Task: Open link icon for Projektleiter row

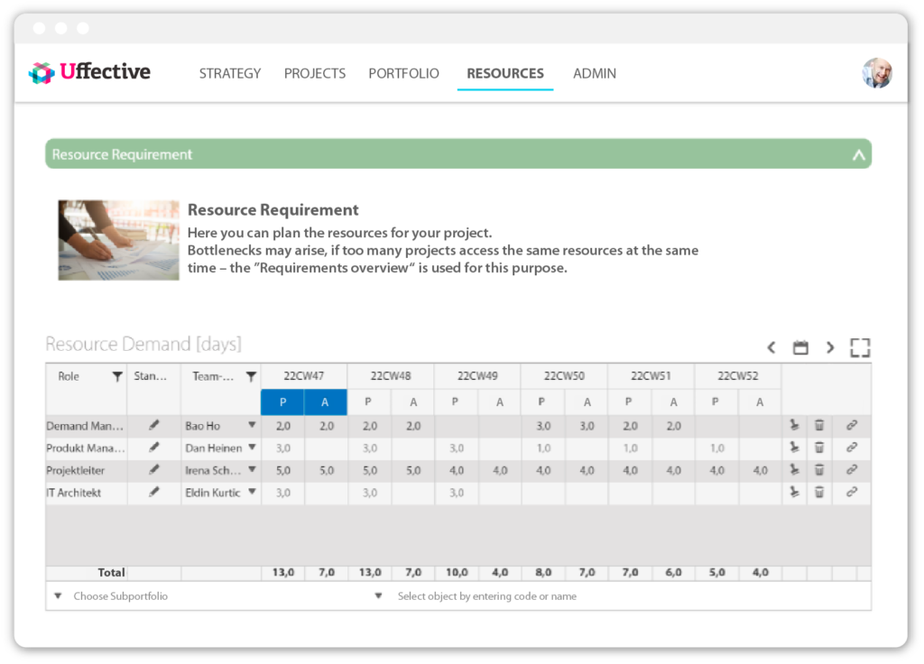Action: click(x=852, y=469)
